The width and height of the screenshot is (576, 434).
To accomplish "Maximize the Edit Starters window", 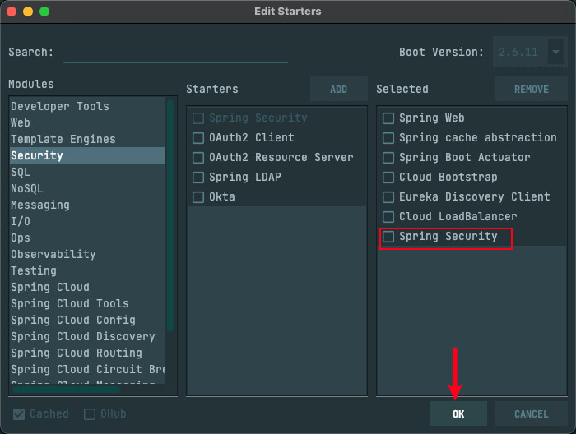I will [x=44, y=12].
